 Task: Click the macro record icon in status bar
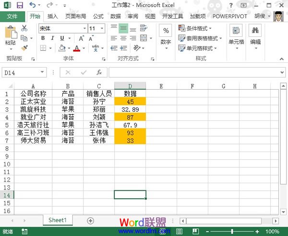click(x=24, y=232)
